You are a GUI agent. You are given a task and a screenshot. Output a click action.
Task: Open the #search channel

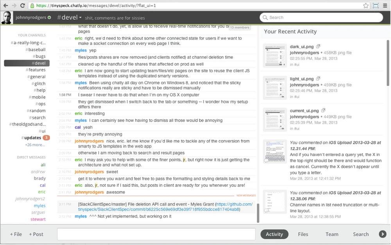[37, 117]
